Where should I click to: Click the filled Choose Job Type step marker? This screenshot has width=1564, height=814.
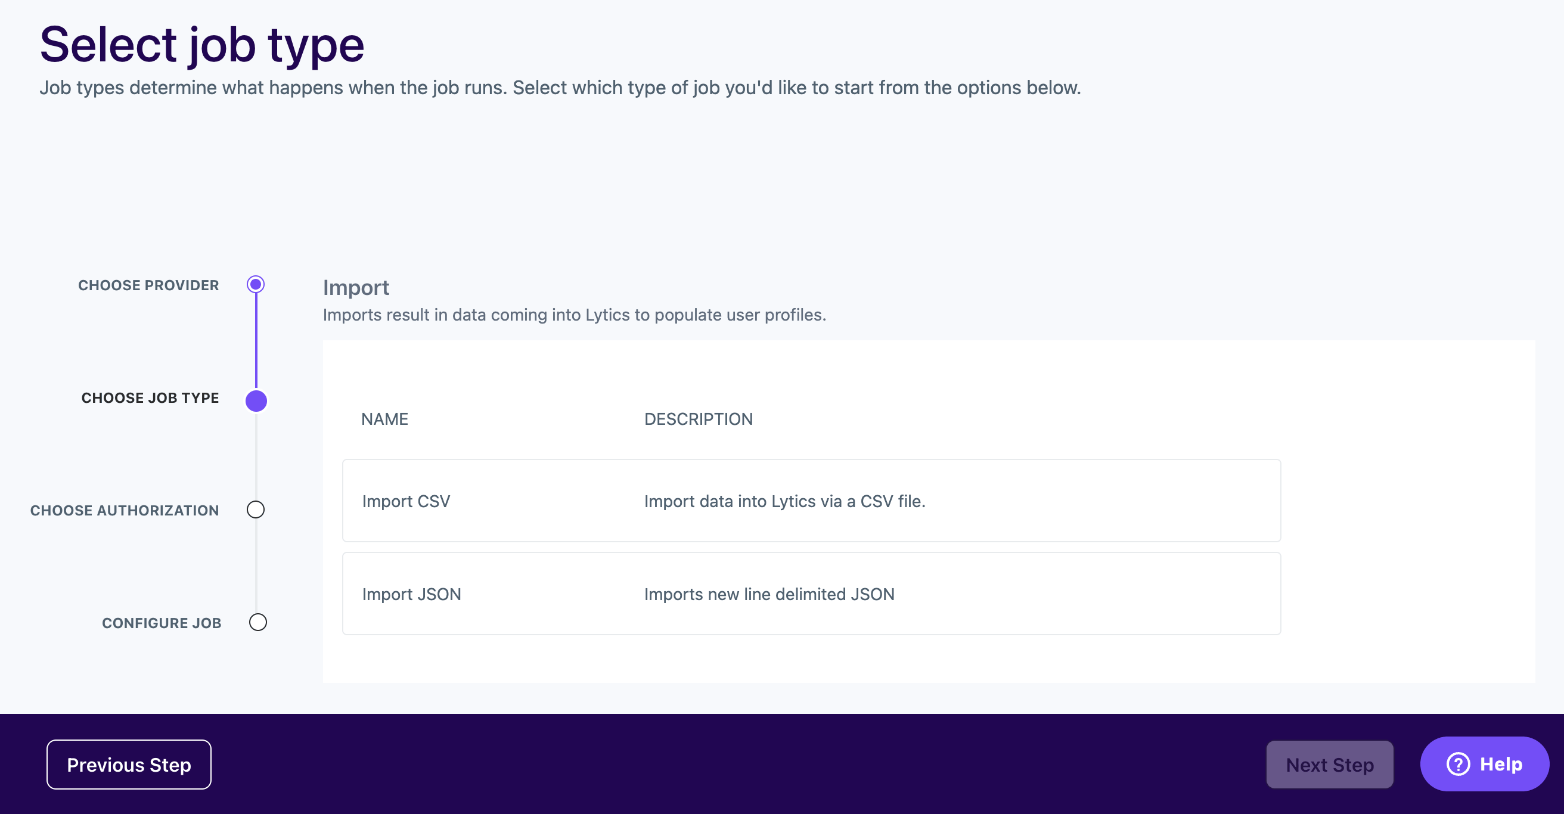coord(256,400)
